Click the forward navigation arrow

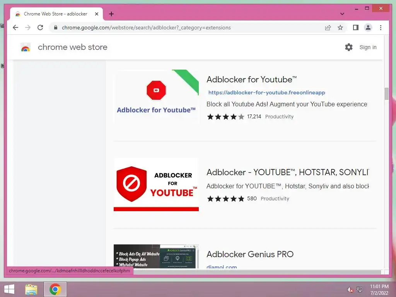(x=28, y=27)
